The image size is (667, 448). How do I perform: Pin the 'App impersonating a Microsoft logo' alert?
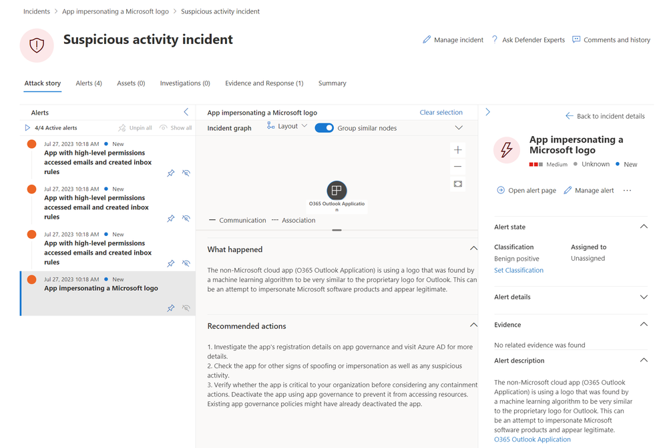pyautogui.click(x=170, y=308)
